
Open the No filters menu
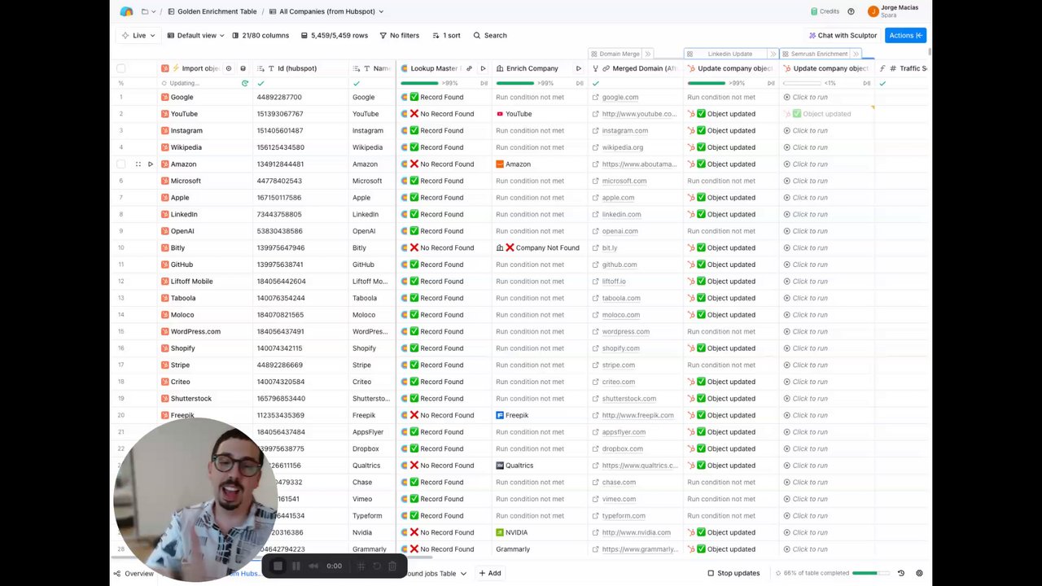click(399, 36)
